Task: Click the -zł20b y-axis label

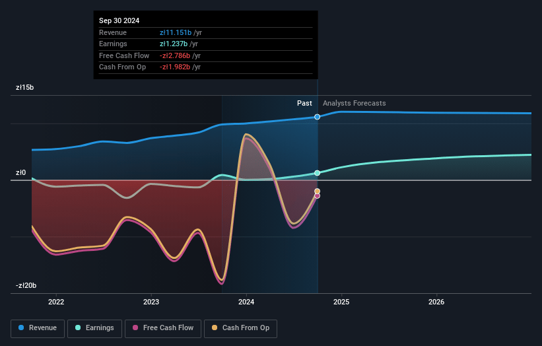Action: pos(26,285)
